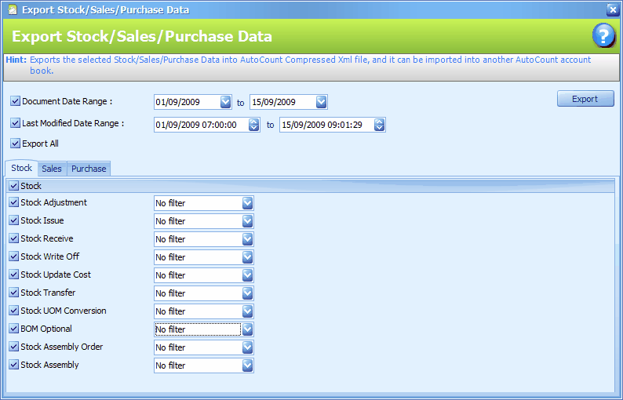
Task: Toggle Last Modified Date Range checkbox
Action: (x=15, y=122)
